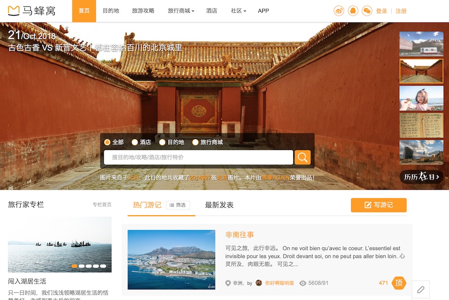The height and width of the screenshot is (300, 449).
Task: Expand the 旅行商城 nav dropdown
Action: 181,11
